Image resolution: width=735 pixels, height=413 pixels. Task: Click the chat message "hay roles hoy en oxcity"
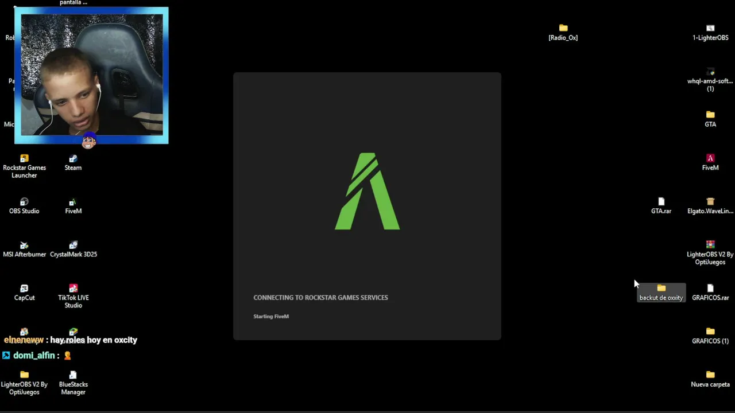(x=94, y=340)
